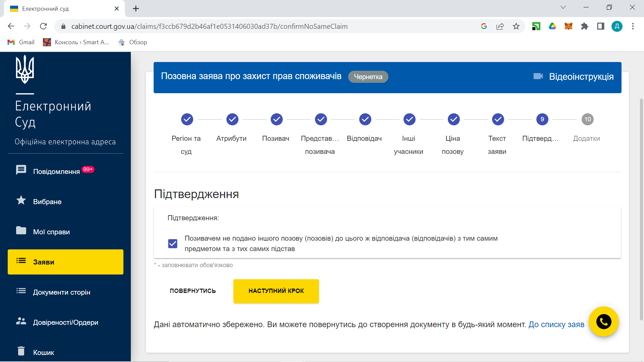Click the yellow phone call button
Screen dimensions: 644x362
point(603,321)
